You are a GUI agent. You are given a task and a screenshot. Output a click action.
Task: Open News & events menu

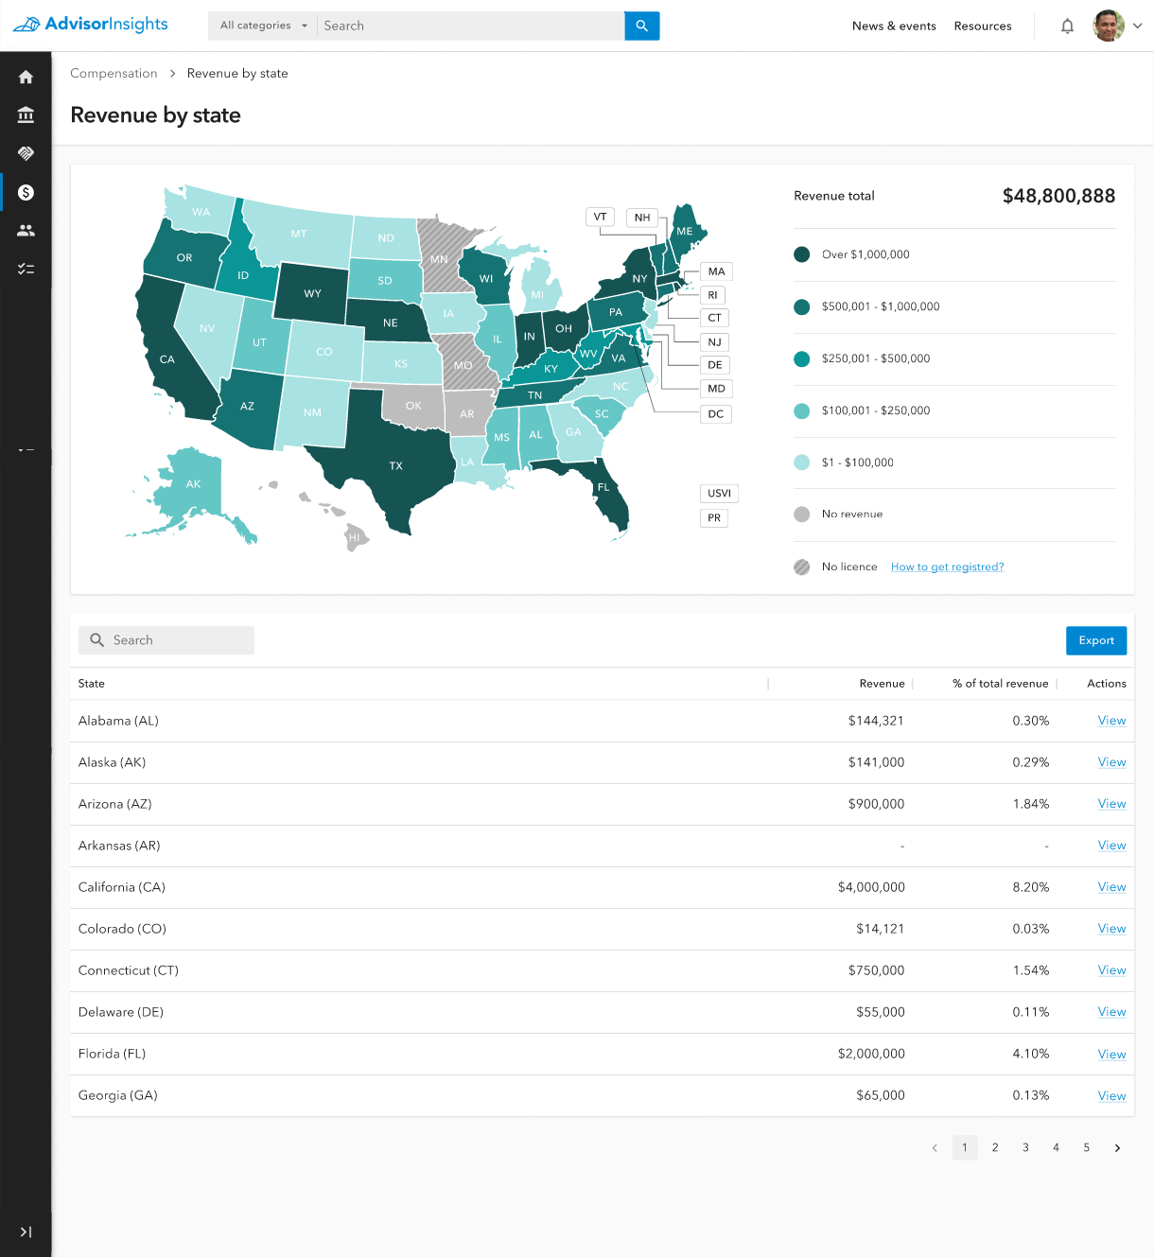coord(894,26)
